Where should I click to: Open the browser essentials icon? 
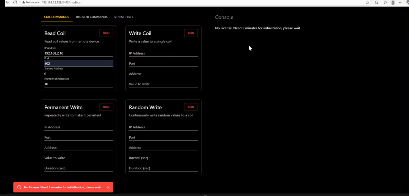[376, 2]
